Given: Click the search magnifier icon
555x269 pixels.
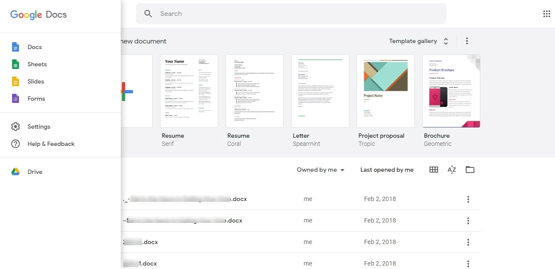Looking at the screenshot, I should click(148, 14).
